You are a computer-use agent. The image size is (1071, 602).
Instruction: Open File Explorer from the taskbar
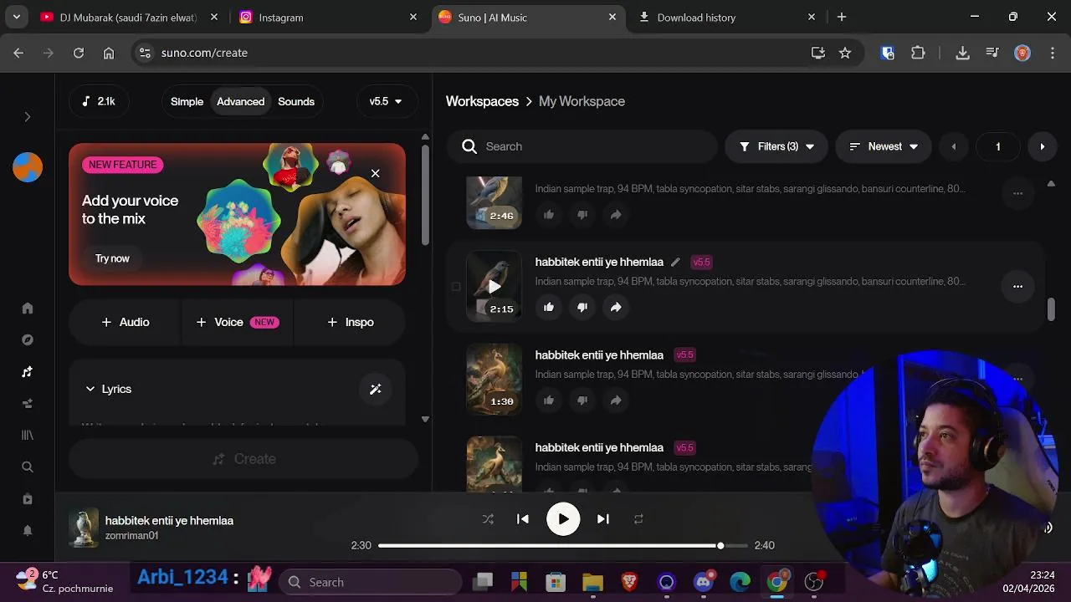[592, 582]
